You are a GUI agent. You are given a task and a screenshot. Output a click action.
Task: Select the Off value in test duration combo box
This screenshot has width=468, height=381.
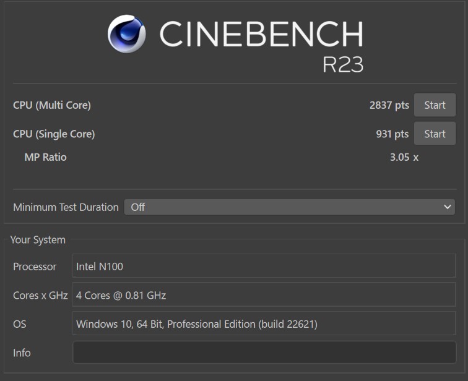(x=138, y=207)
